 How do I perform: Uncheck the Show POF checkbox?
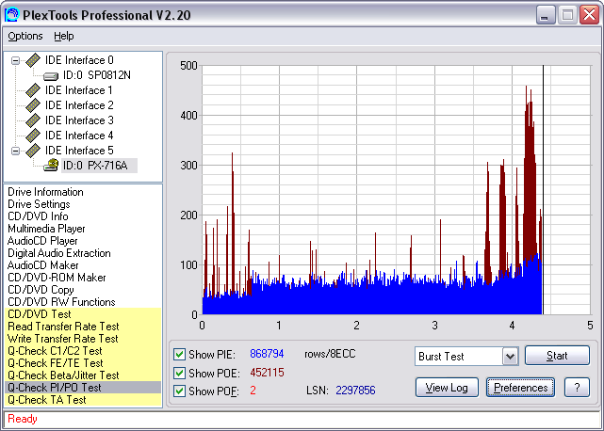tap(179, 391)
